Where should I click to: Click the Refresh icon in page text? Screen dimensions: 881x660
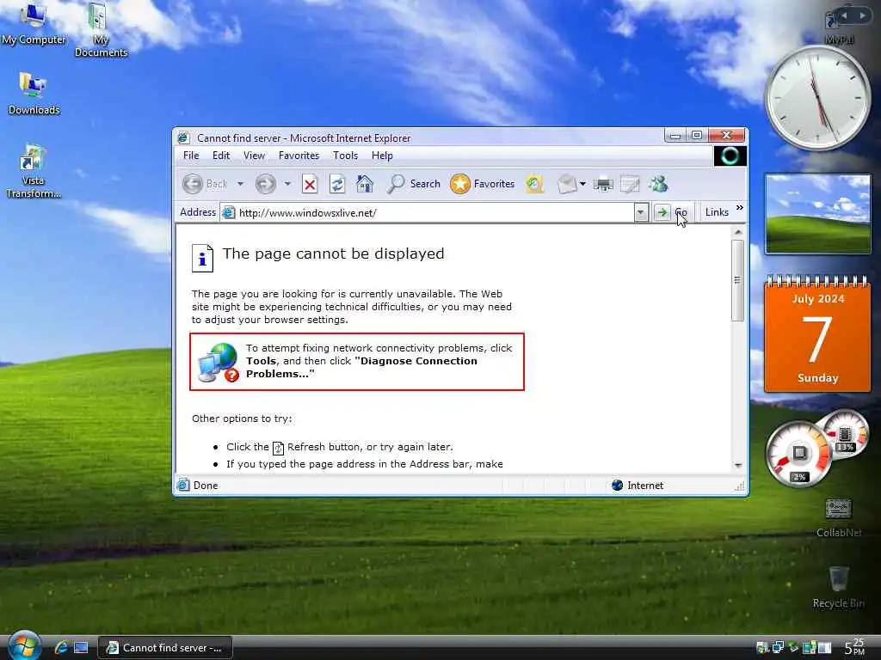tap(278, 448)
